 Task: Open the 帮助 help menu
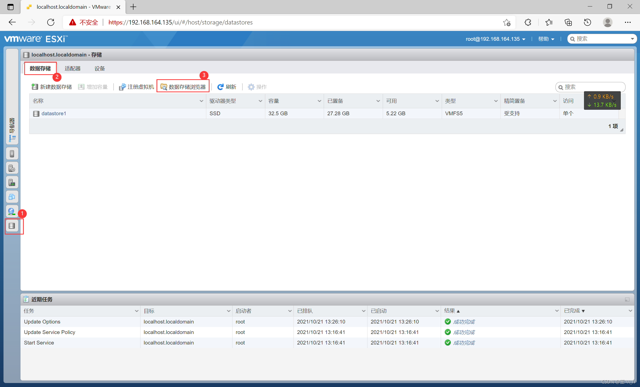[546, 39]
